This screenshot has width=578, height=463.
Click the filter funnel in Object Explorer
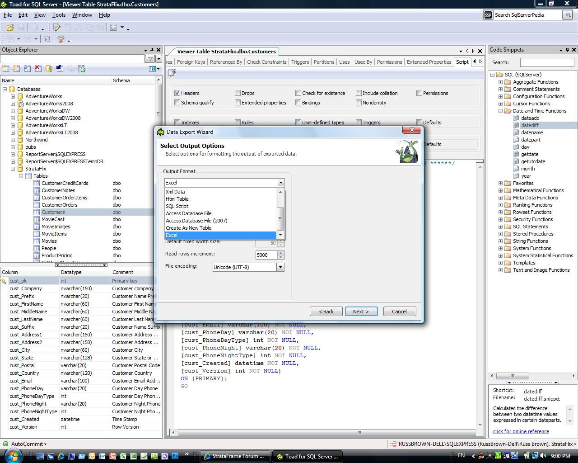(x=150, y=59)
